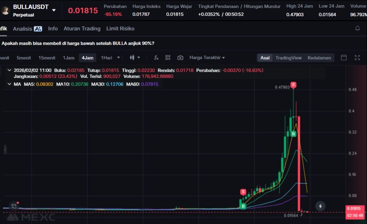The height and width of the screenshot is (224, 367).
Task: Switch chart view to TradingView
Action: click(288, 58)
